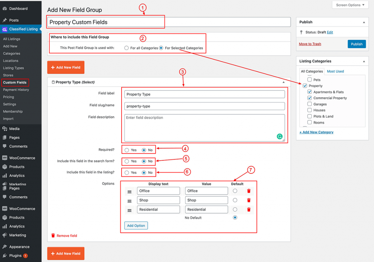Viewport: 374px width, 262px height.
Task: Check the Houses category checkbox
Action: tap(310, 110)
